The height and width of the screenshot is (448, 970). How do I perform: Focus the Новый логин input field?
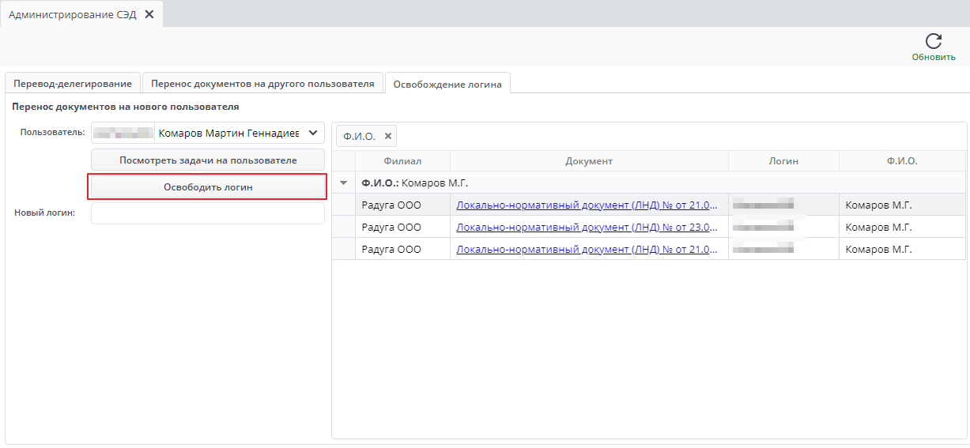pos(208,213)
